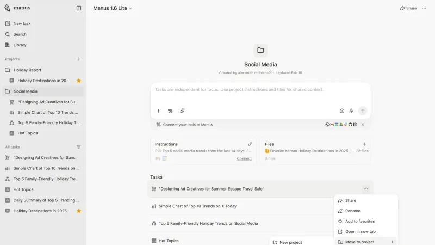Click the +2 files label
435x245 pixels.
(362, 151)
